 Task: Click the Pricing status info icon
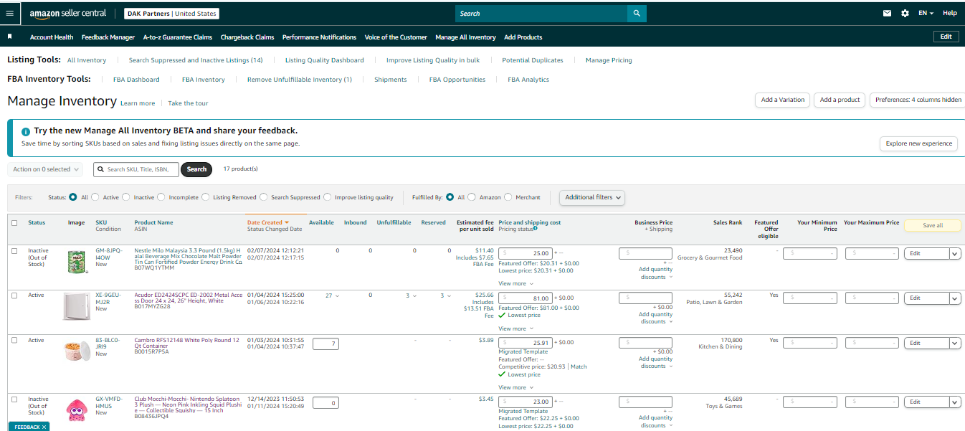point(536,229)
